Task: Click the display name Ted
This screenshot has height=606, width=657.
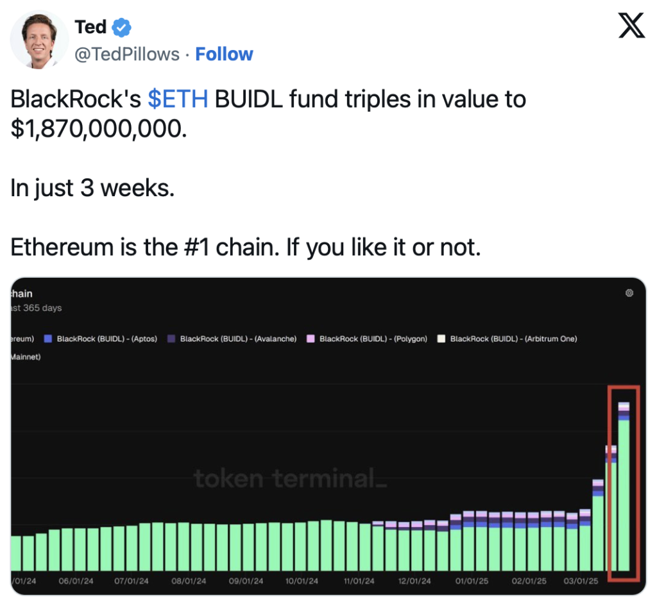Action: 90,27
